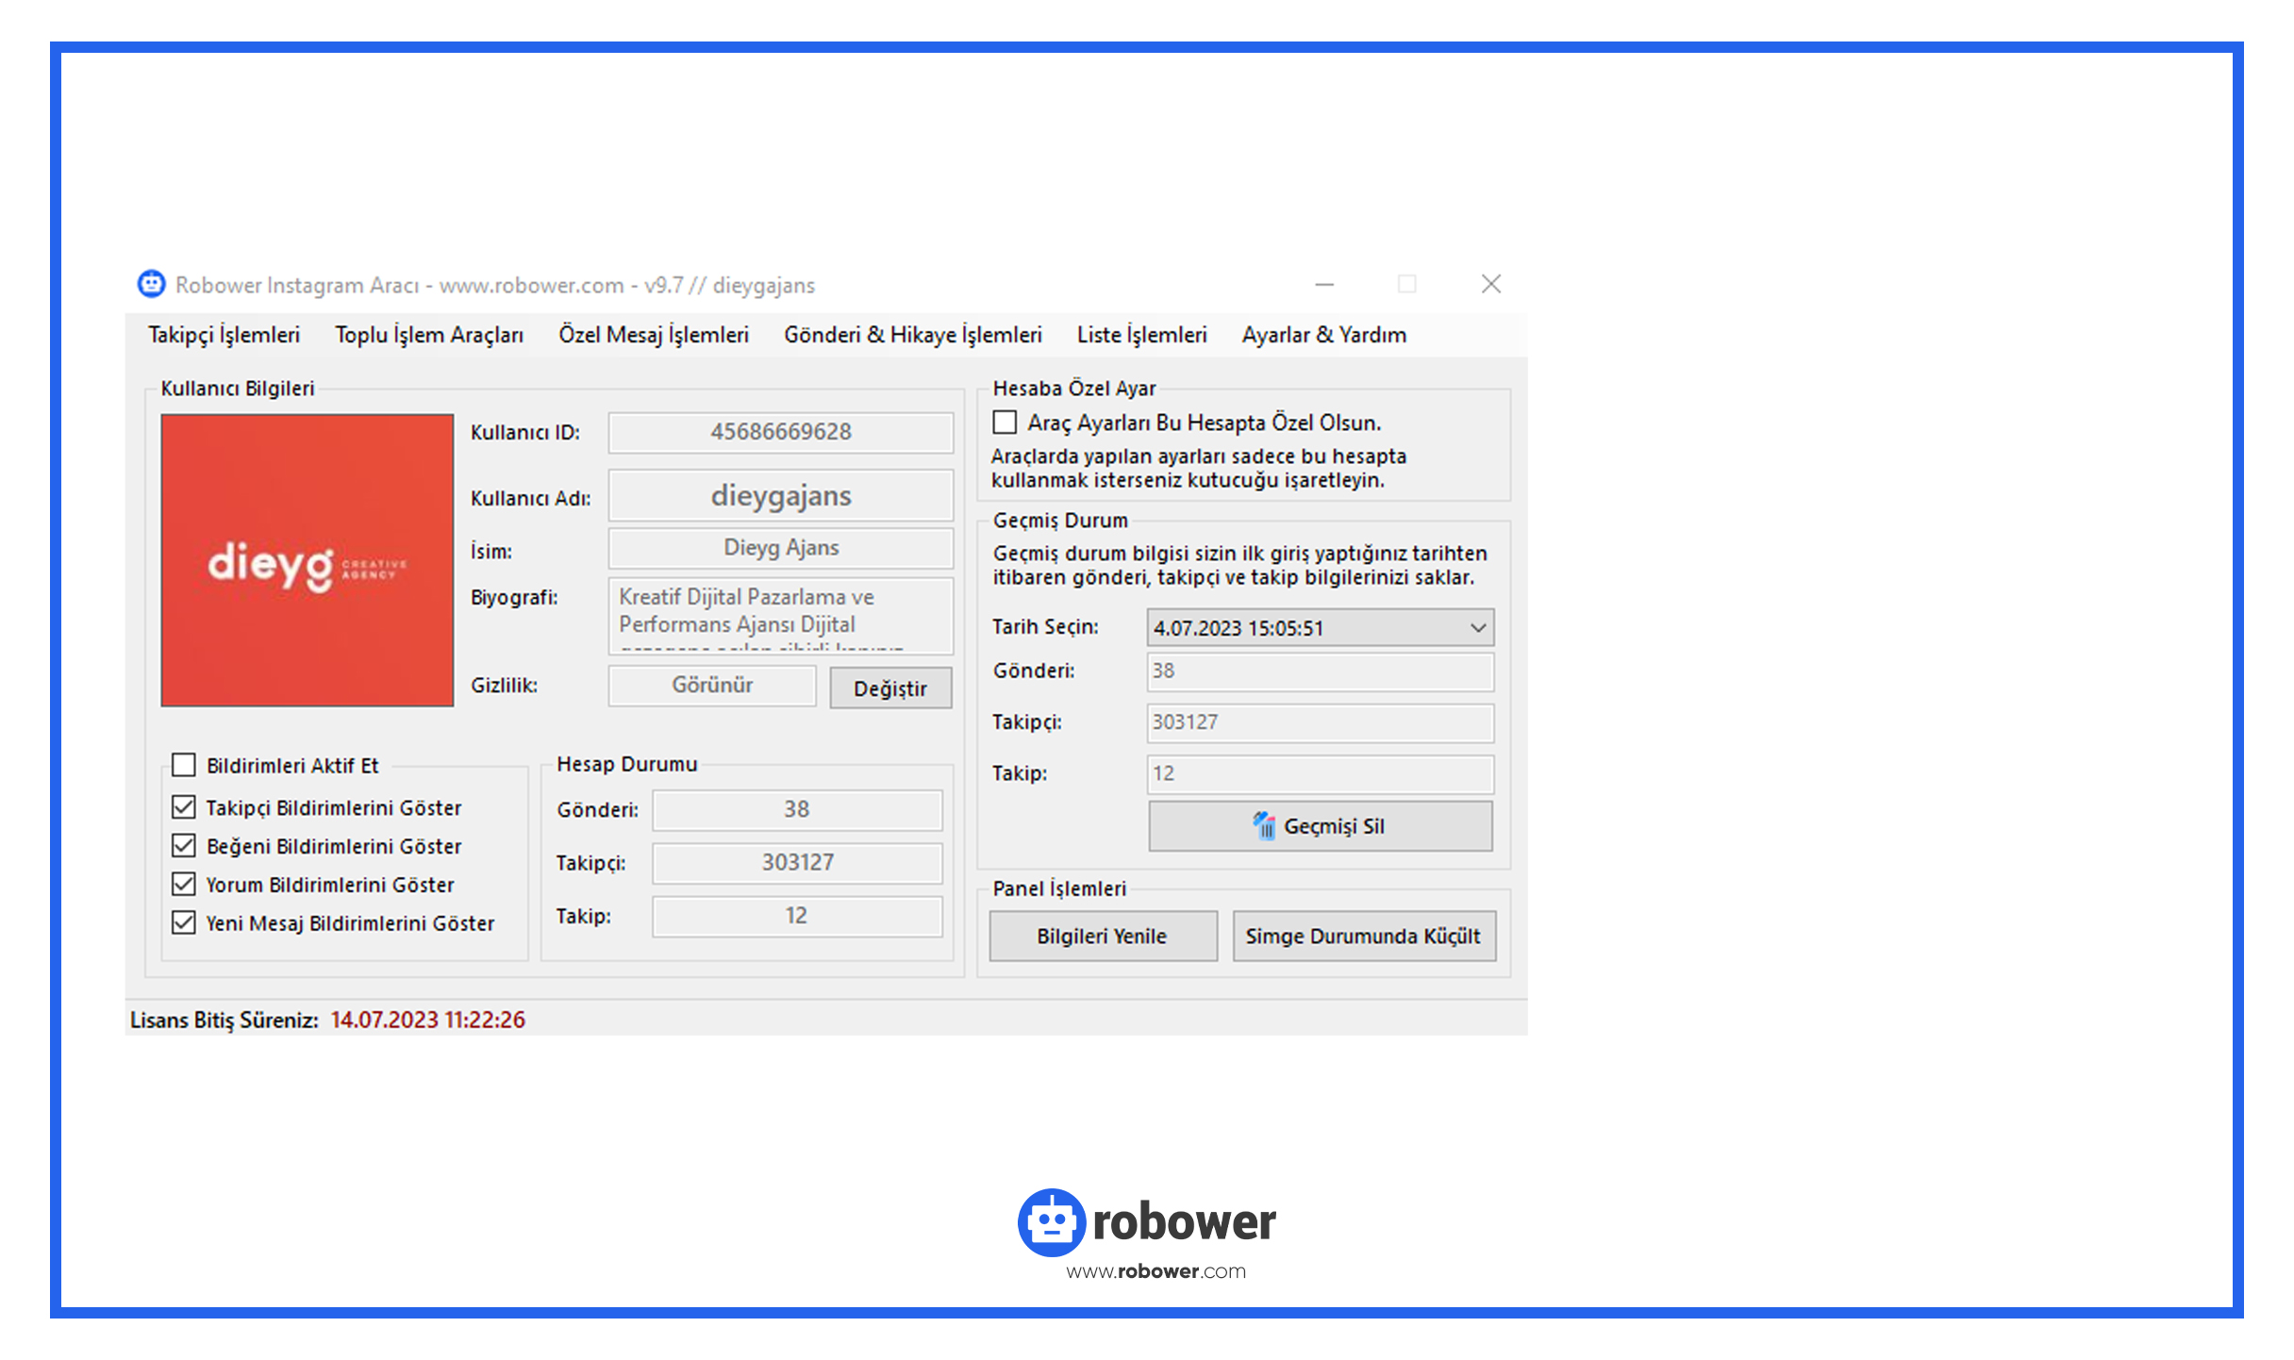Click Hesap Durumu Gönderi field 38

point(797,809)
